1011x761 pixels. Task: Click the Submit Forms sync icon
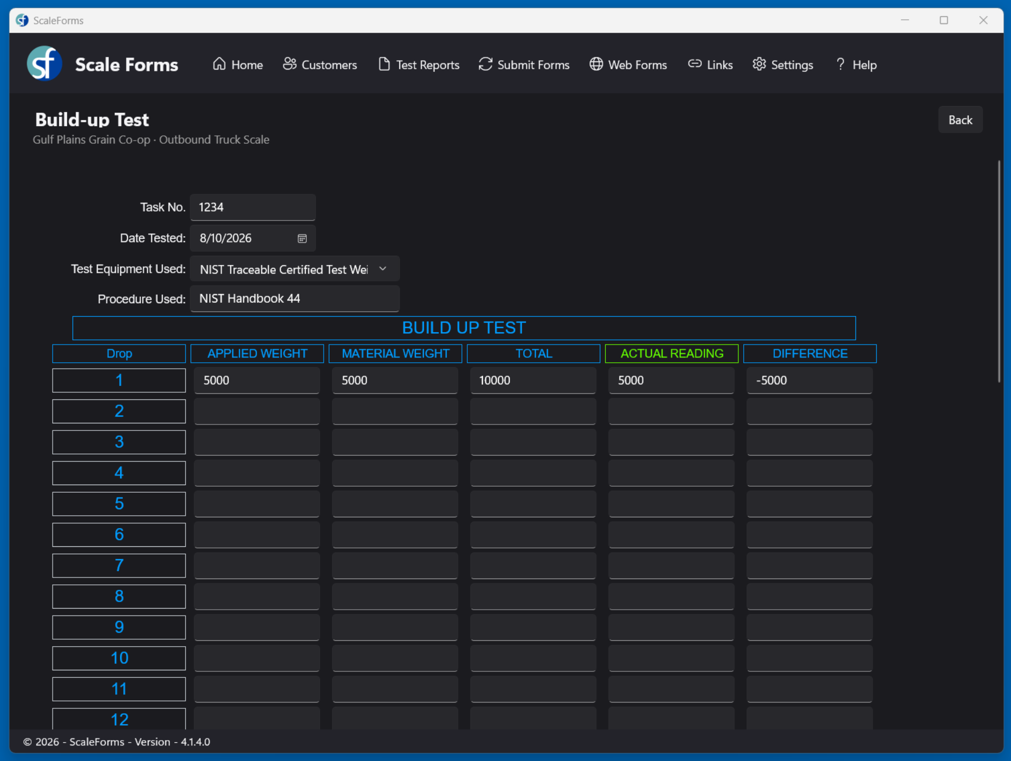coord(486,64)
